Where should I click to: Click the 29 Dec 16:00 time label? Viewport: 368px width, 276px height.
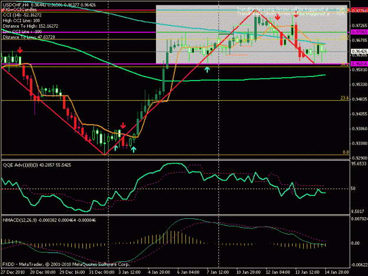click(72, 272)
